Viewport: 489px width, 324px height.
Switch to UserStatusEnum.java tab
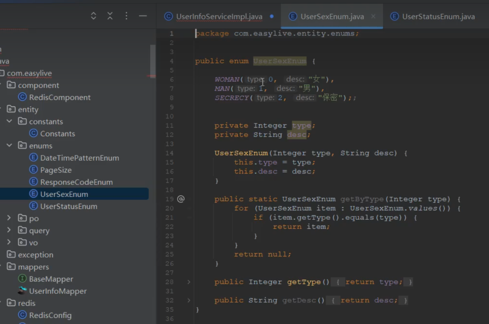[438, 16]
